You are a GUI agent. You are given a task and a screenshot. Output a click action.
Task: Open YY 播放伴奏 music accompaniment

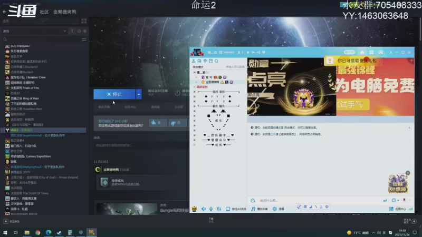[x=260, y=209]
